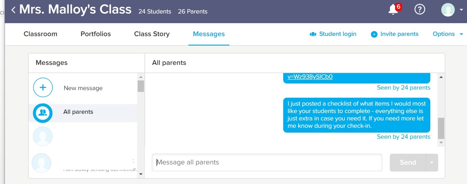Click the Student login icon
This screenshot has height=184, width=467.
pyautogui.click(x=313, y=34)
